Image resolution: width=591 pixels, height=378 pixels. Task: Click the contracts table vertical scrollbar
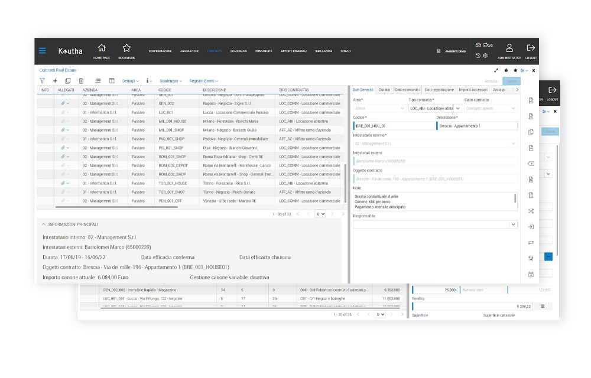(346, 183)
